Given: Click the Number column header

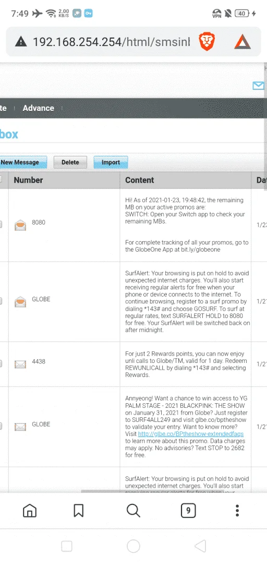Looking at the screenshot, I should pyautogui.click(x=28, y=180).
